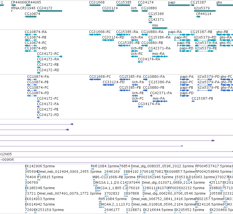Viewport: 233px width, 214px height.
Task: Click the CG15386 gene label
Action: coord(156,14)
